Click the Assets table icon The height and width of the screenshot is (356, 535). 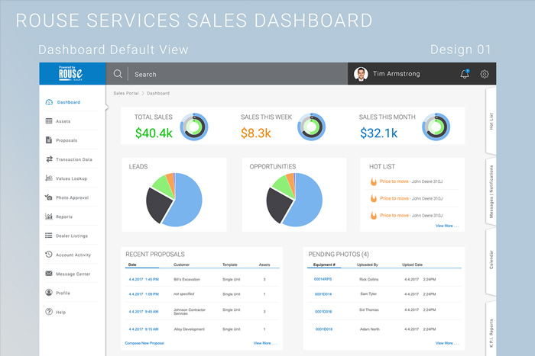coord(49,121)
